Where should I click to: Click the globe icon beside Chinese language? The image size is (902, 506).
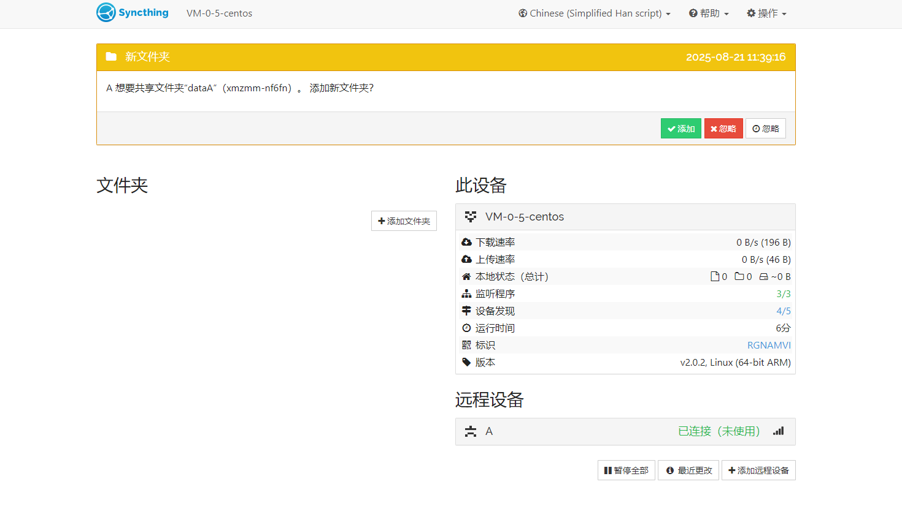coord(523,13)
